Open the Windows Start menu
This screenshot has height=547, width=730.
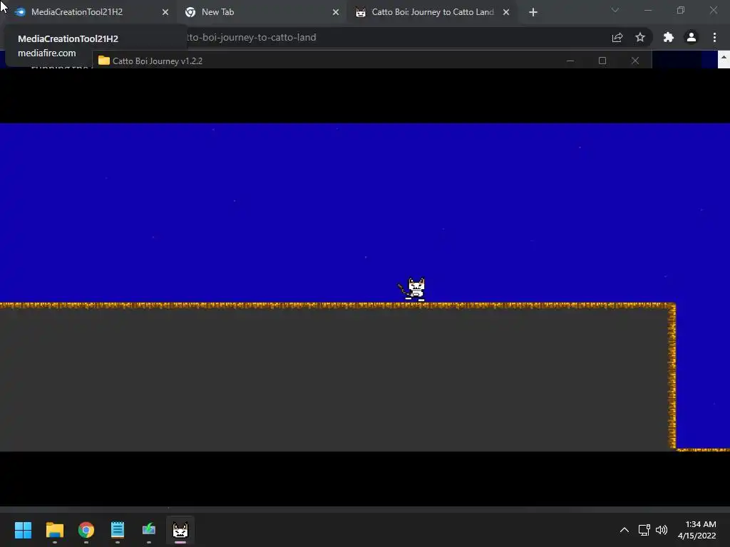(x=23, y=530)
